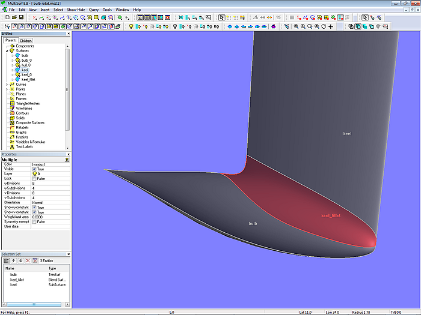Switch to the Children tab
This screenshot has width=421, height=315.
coord(26,41)
